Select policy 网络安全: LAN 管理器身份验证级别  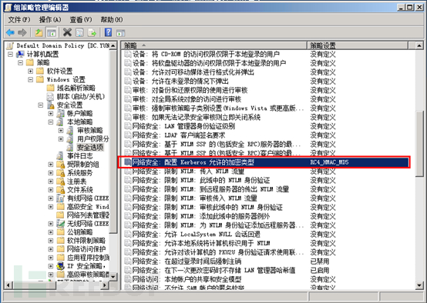pyautogui.click(x=183, y=126)
